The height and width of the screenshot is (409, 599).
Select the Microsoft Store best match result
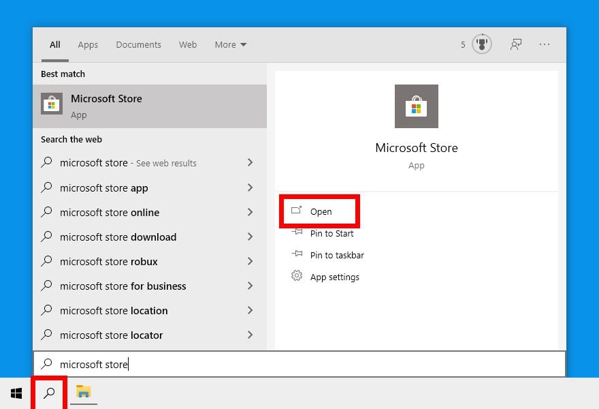coord(150,106)
